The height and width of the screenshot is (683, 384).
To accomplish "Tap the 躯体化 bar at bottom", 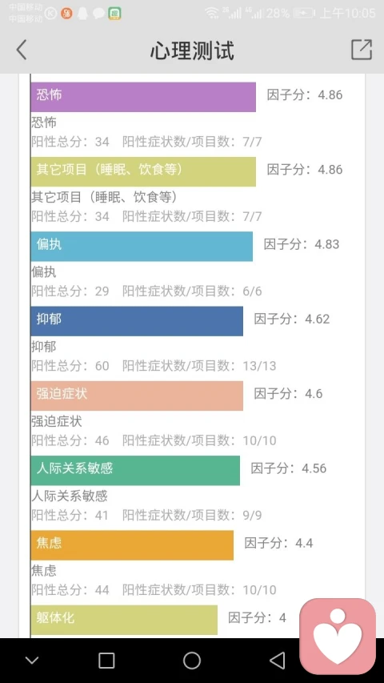I will click(x=124, y=620).
